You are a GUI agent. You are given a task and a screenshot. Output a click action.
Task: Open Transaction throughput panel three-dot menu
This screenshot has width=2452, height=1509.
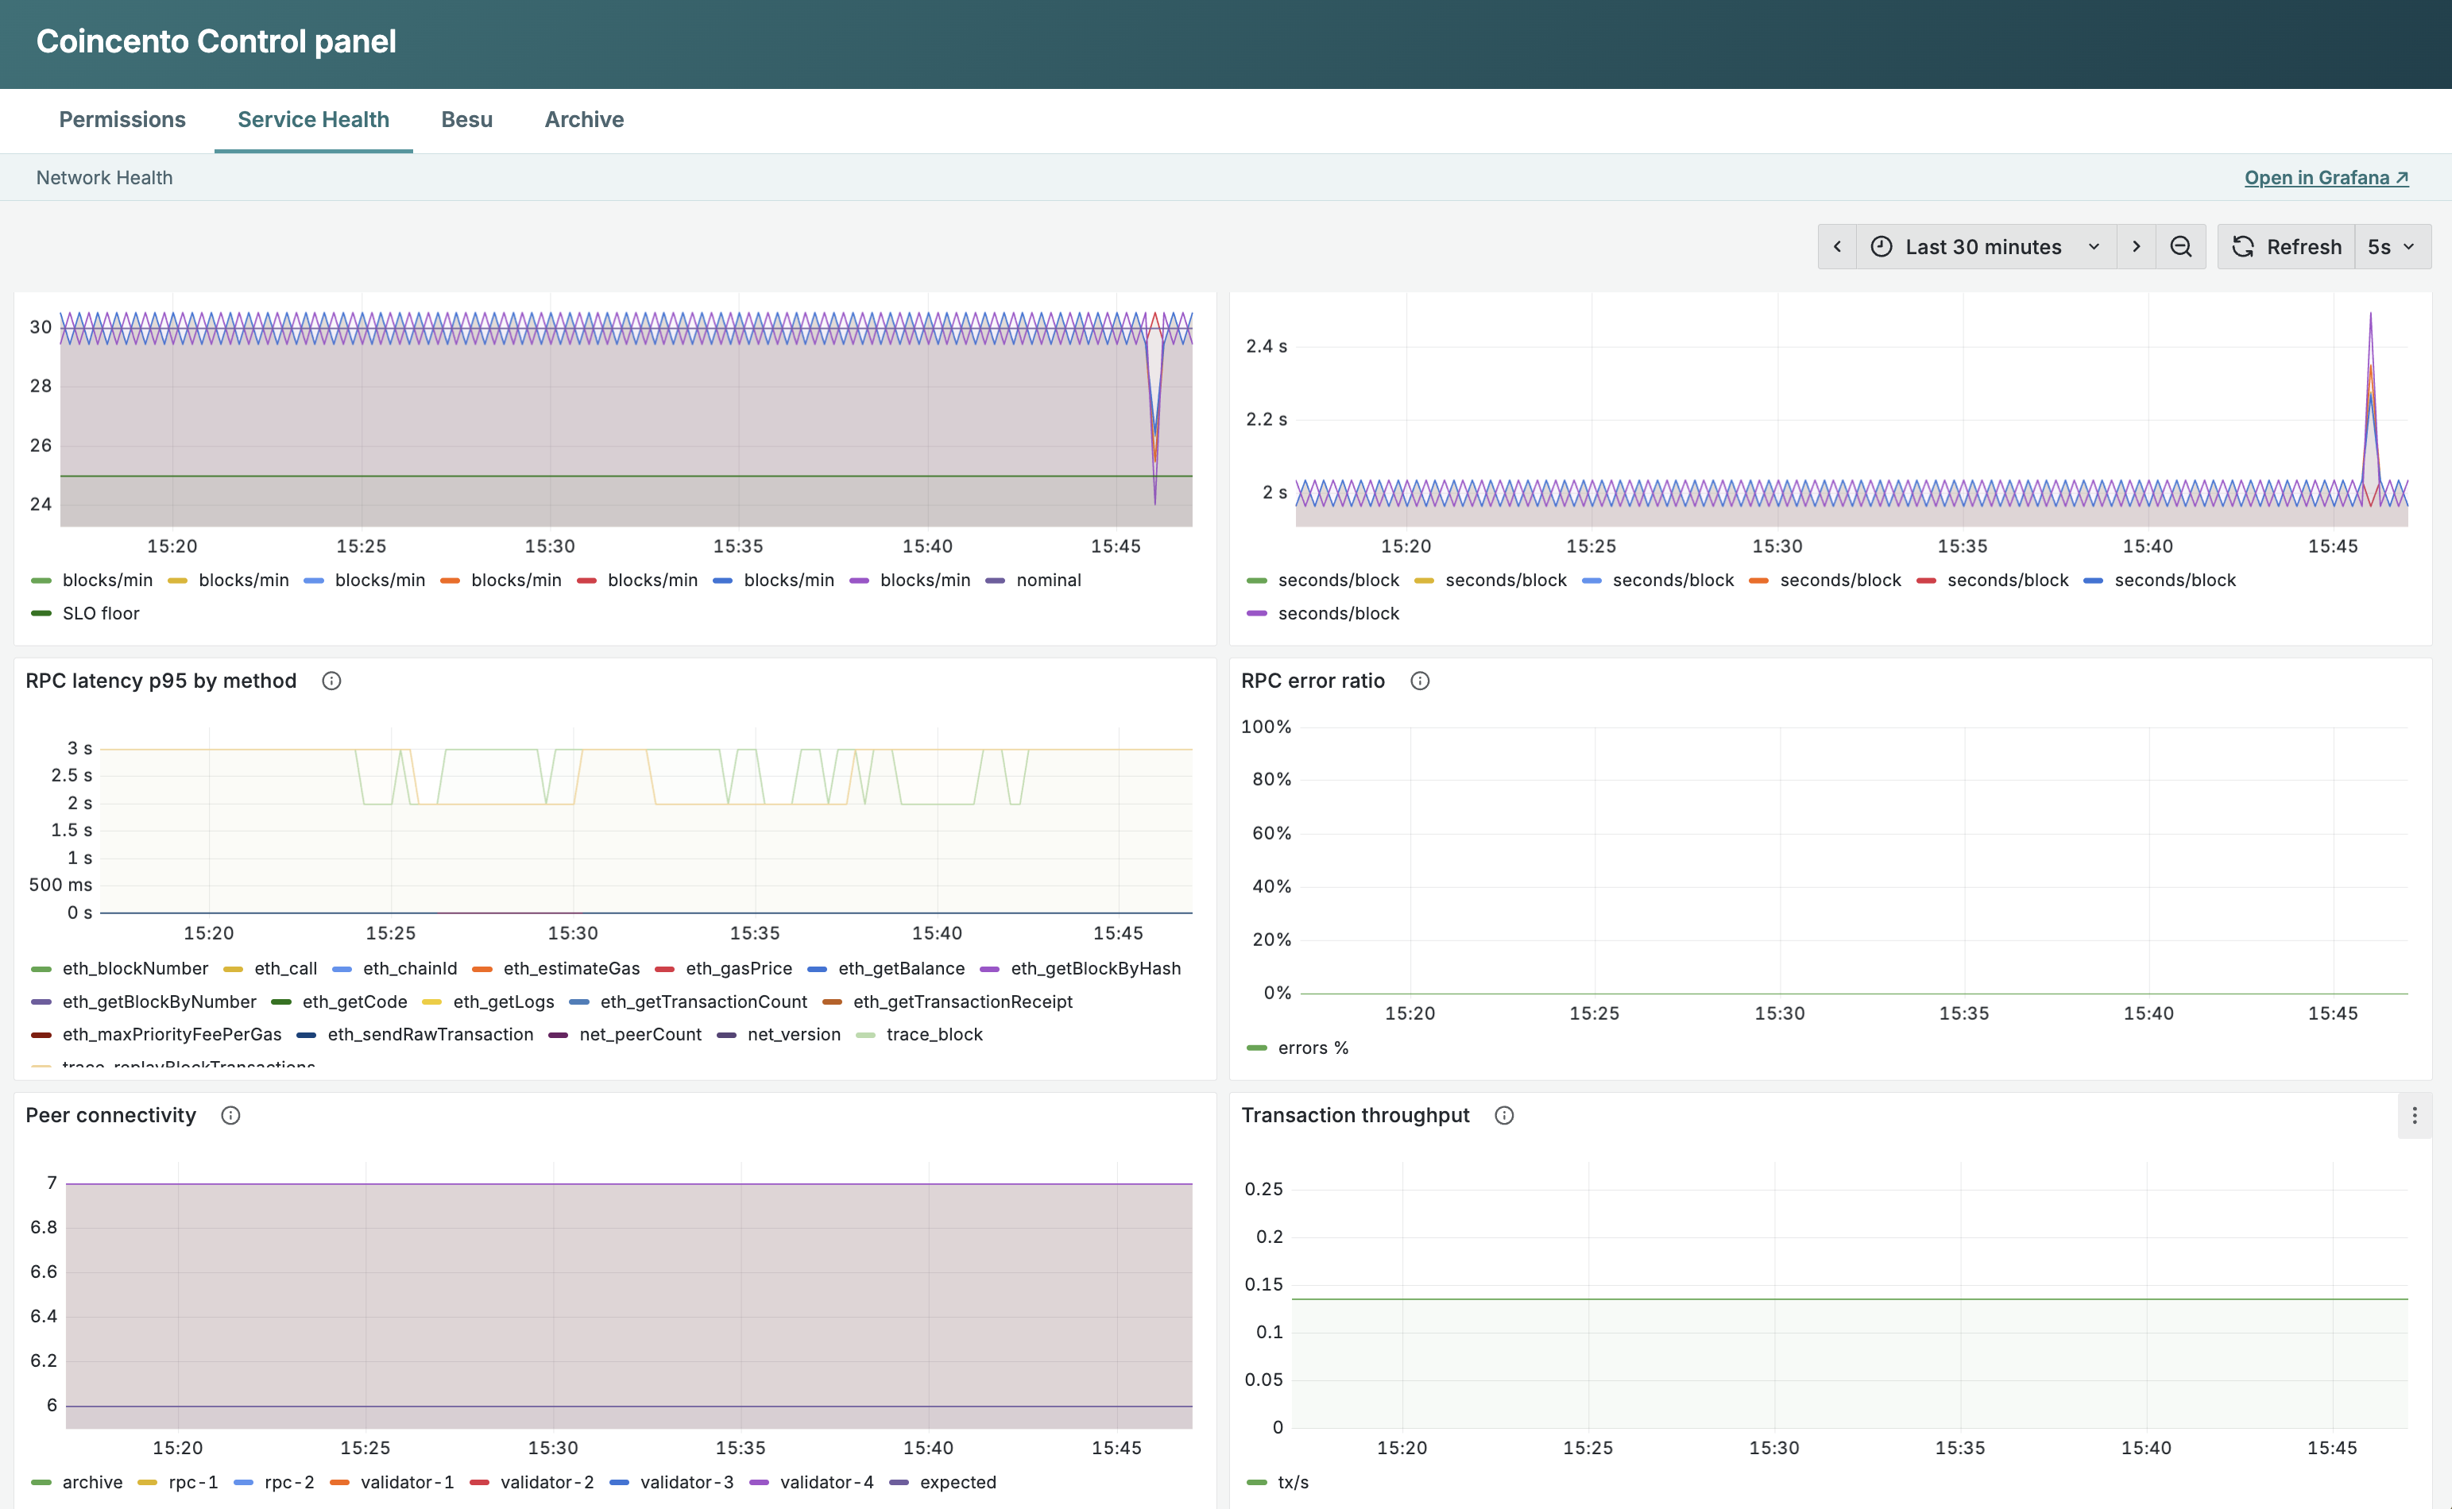coord(2414,1116)
